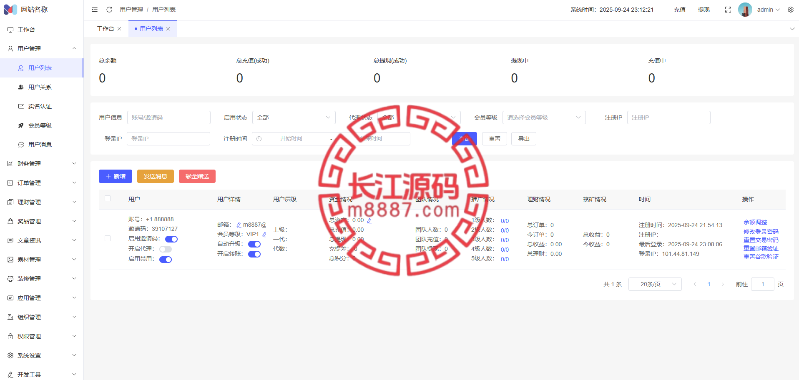Open the 启用状态 dropdown

[294, 117]
